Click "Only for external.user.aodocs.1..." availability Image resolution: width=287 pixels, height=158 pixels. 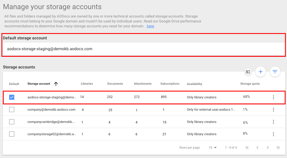point(211,110)
